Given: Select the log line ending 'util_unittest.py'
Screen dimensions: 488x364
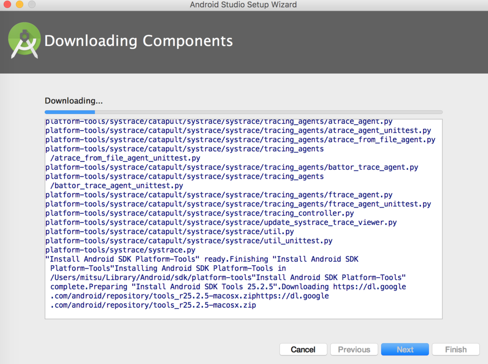Looking at the screenshot, I should point(189,241).
